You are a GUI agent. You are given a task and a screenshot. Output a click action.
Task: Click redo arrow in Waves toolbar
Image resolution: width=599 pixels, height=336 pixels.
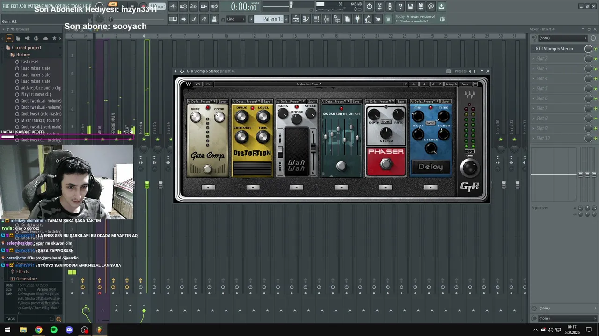pos(208,84)
